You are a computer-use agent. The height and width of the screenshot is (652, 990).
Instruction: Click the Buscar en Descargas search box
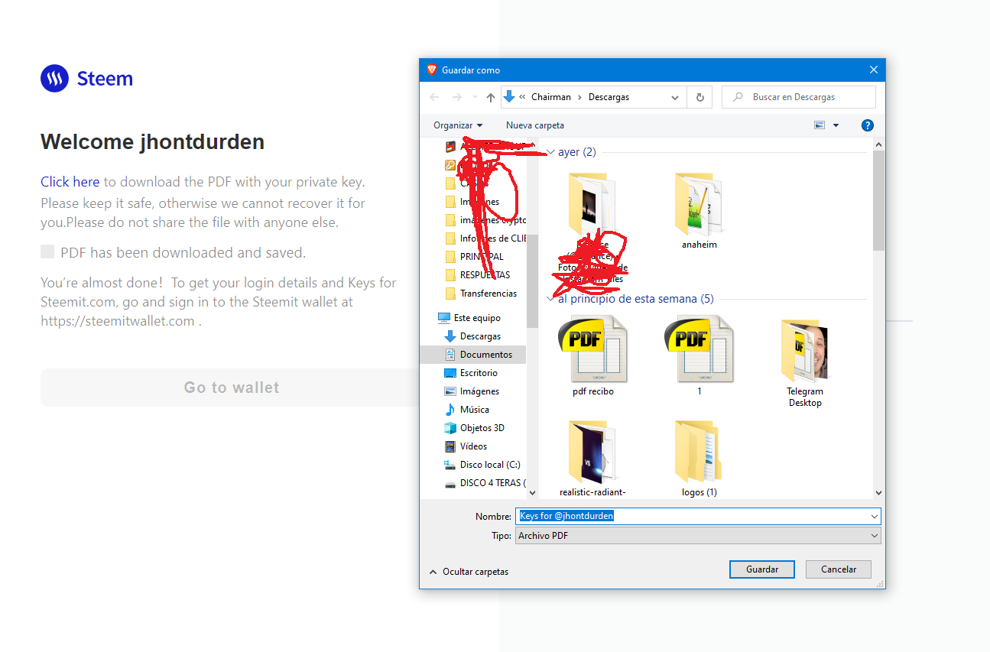click(x=799, y=97)
